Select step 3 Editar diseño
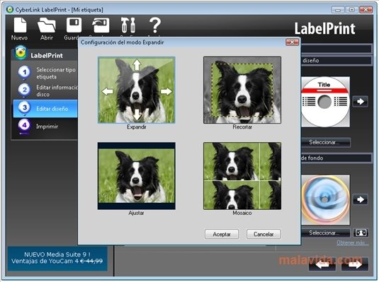 pyautogui.click(x=45, y=108)
